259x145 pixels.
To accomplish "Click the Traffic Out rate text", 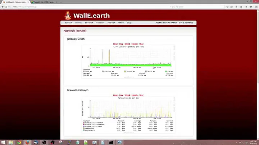I will coord(186,23).
